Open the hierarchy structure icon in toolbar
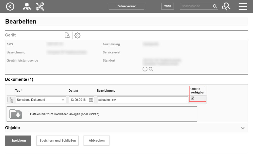 (27, 6)
